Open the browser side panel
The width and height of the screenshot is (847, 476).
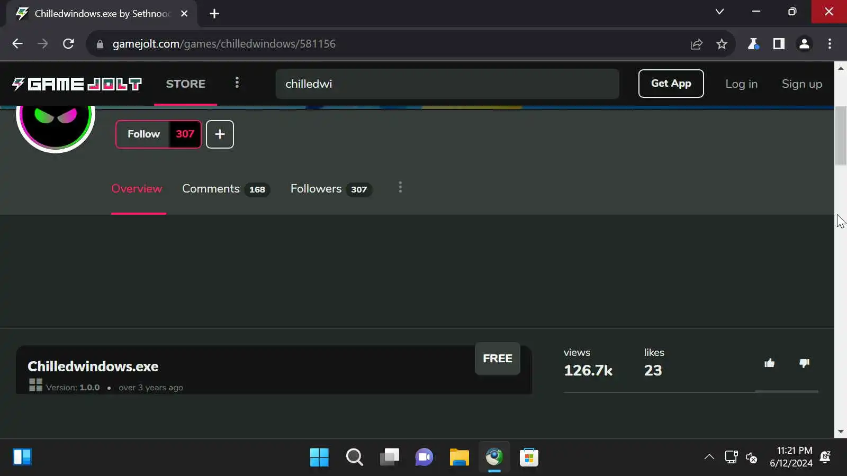pos(779,44)
